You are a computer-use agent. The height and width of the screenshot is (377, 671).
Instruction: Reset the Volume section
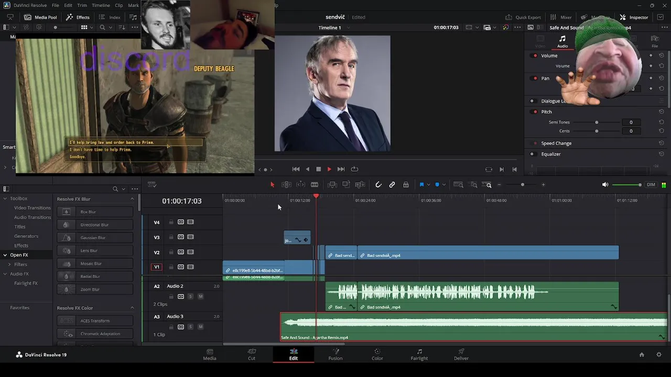pos(662,56)
